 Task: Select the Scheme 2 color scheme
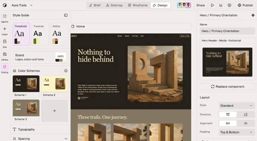coord(54,87)
